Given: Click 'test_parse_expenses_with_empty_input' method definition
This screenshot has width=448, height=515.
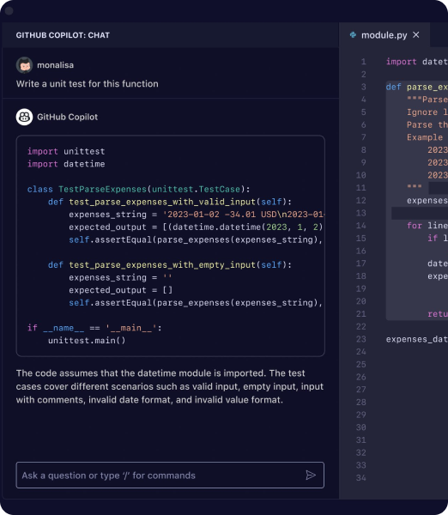Looking at the screenshot, I should [x=170, y=264].
